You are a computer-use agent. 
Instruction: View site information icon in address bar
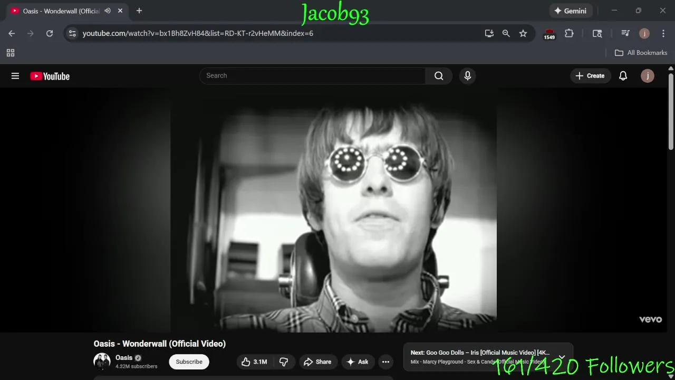click(72, 33)
